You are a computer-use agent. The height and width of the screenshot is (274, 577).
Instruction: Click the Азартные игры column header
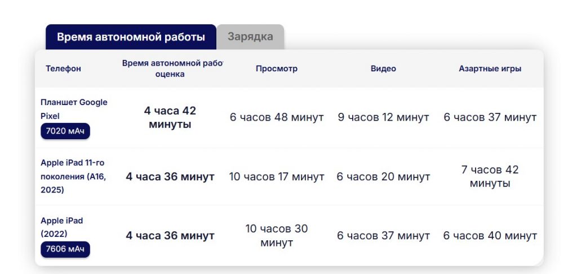(x=490, y=68)
